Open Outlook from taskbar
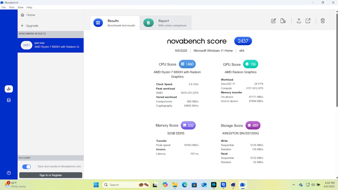 pyautogui.click(x=204, y=185)
